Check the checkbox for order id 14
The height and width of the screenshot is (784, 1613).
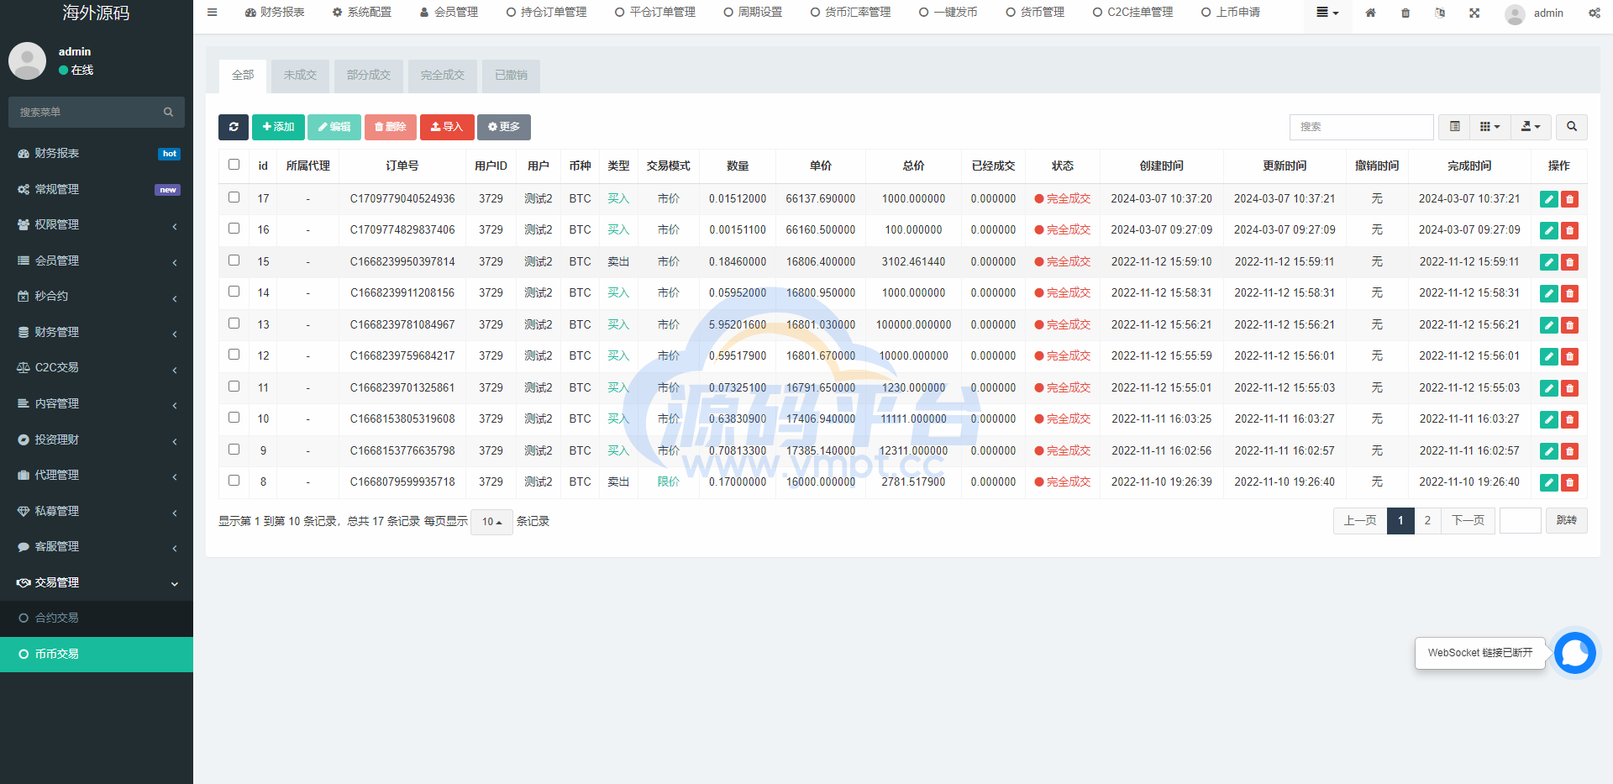point(234,292)
